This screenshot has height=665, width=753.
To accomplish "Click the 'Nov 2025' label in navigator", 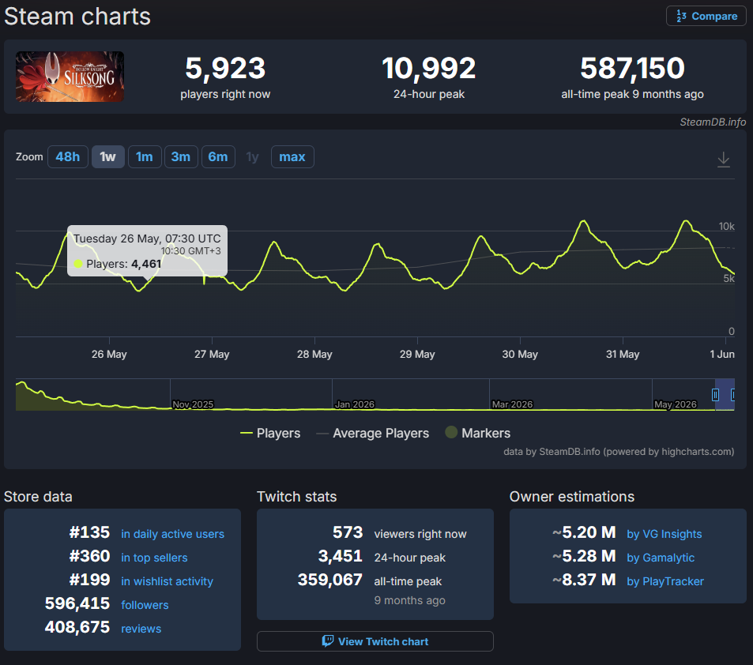I will coord(193,404).
